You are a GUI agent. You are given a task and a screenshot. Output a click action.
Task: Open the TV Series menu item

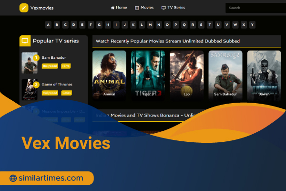[174, 8]
